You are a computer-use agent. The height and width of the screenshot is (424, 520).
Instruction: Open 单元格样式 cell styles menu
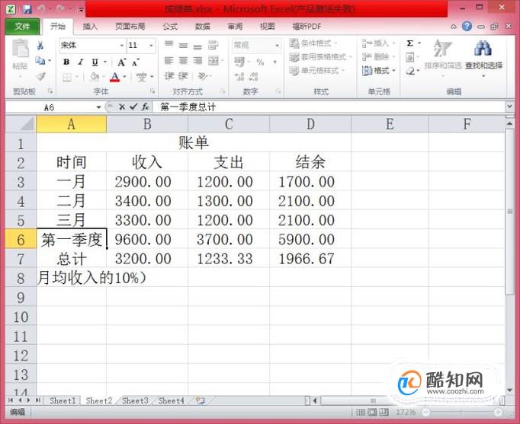(317, 71)
